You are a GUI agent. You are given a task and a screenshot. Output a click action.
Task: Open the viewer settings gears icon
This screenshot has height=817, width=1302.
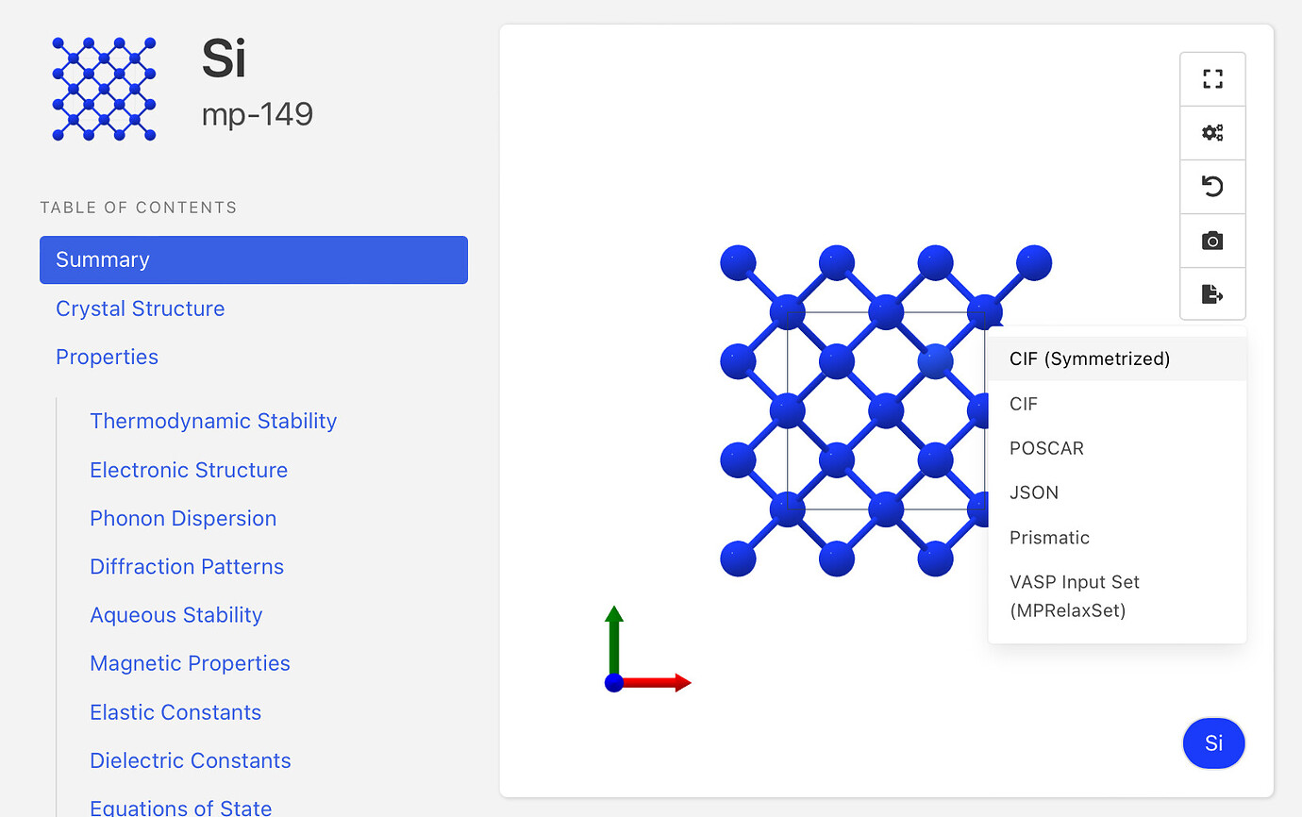(1212, 133)
